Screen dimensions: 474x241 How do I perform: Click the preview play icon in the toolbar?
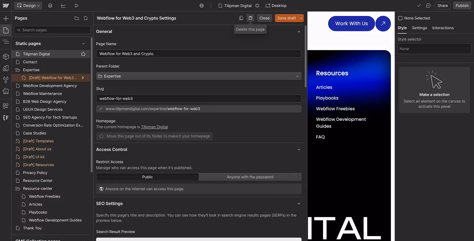77,5
